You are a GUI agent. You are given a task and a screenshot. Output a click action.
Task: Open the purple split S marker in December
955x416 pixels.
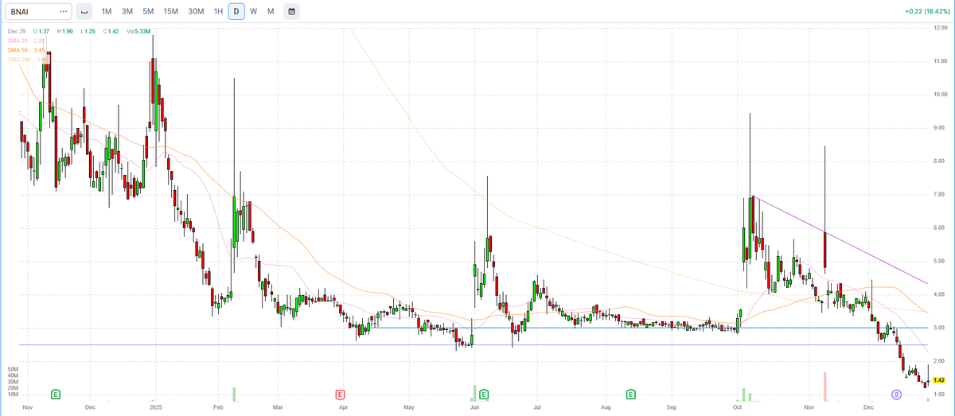coord(896,395)
